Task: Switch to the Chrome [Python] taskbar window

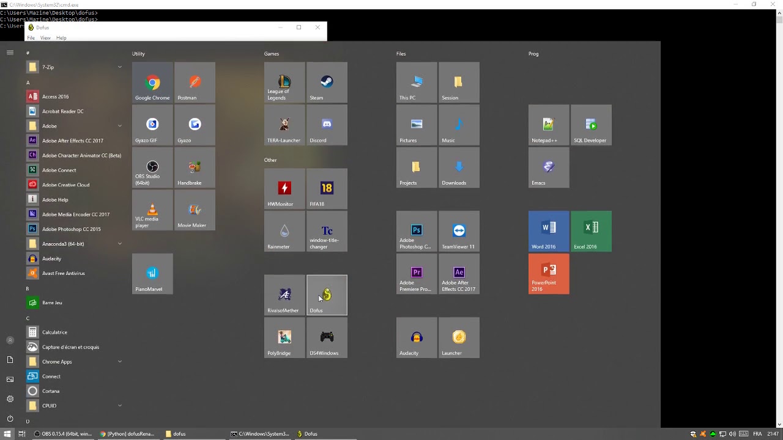Action: click(x=128, y=434)
